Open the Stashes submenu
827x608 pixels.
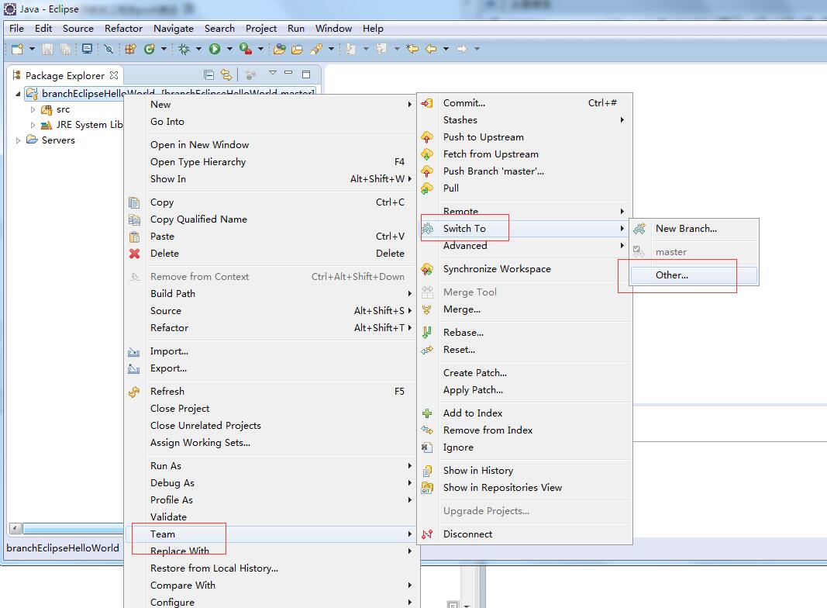(x=525, y=119)
